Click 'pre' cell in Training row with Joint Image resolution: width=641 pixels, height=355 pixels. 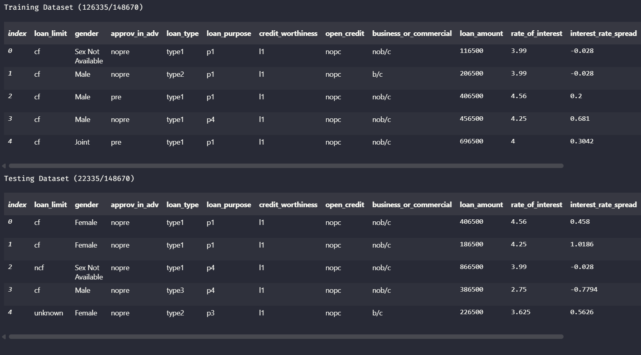[116, 143]
